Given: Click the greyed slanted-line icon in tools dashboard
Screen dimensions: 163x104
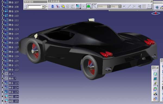Looking at the screenshot, I should click(x=129, y=6).
